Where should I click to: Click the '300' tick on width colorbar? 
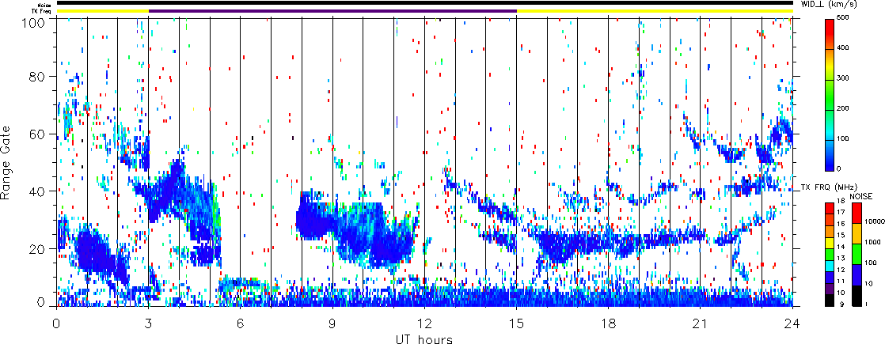coord(845,78)
